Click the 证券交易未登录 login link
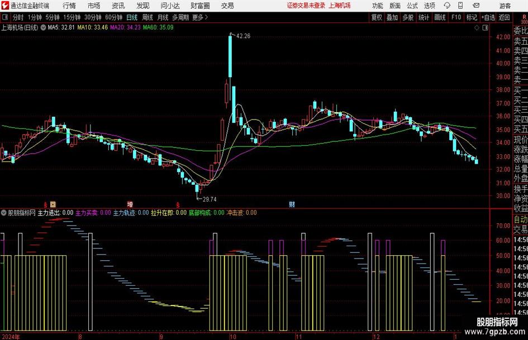The image size is (528, 340). click(x=306, y=6)
